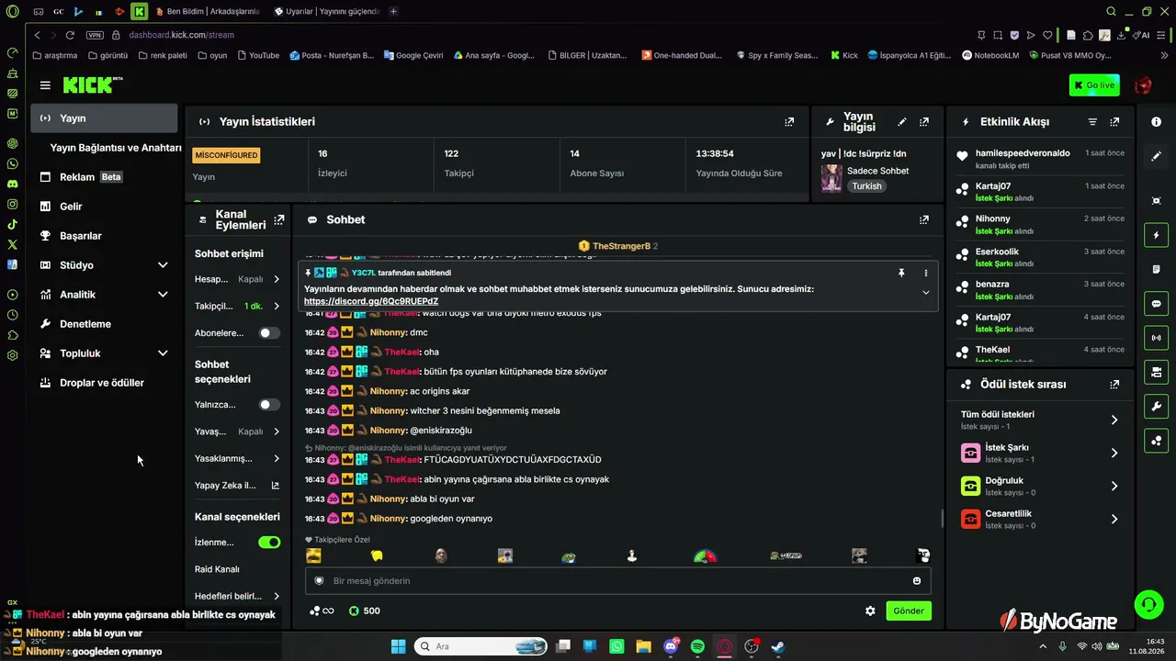This screenshot has height=661, width=1176.
Task: Toggle the Abonelere chat switch
Action: pyautogui.click(x=269, y=333)
